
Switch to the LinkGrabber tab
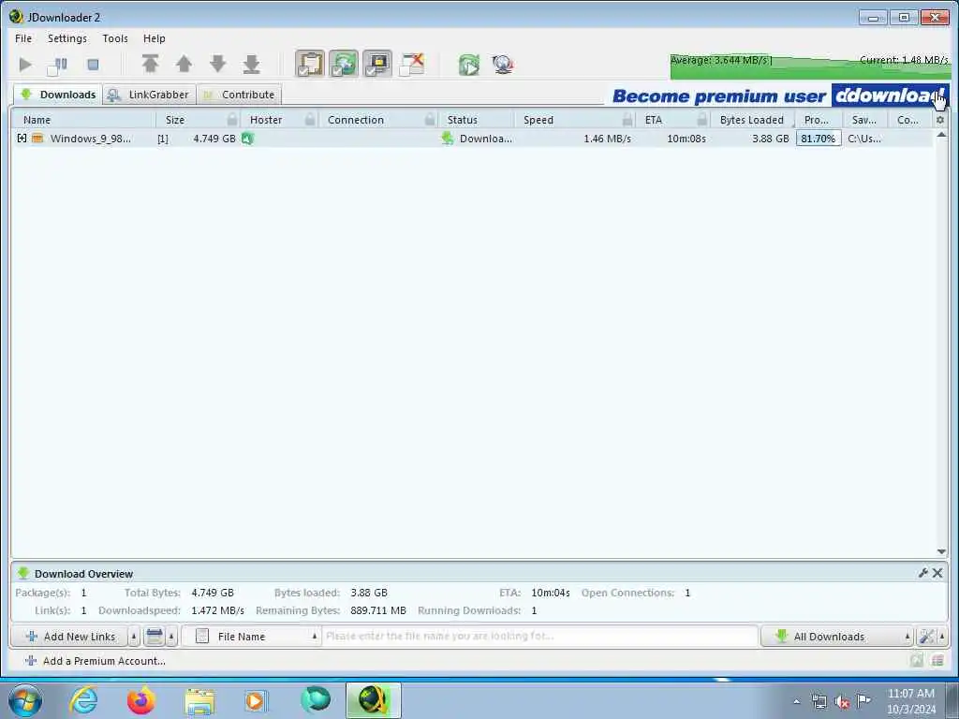tap(149, 95)
